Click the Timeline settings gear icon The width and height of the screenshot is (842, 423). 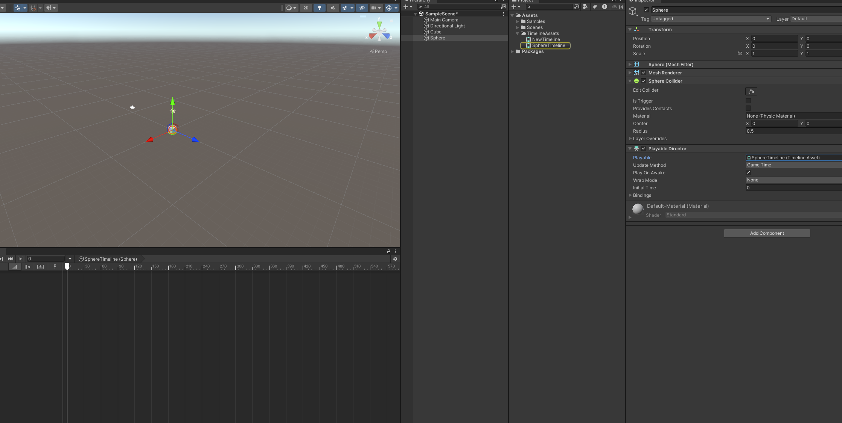click(x=395, y=259)
